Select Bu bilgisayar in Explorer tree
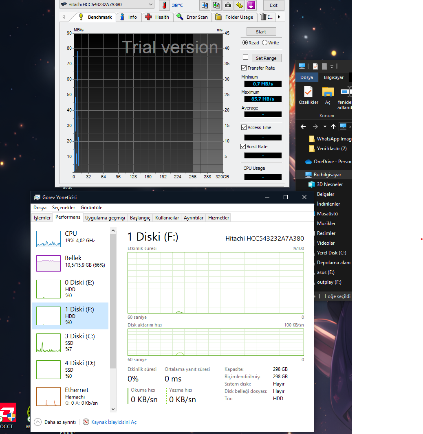 click(327, 175)
